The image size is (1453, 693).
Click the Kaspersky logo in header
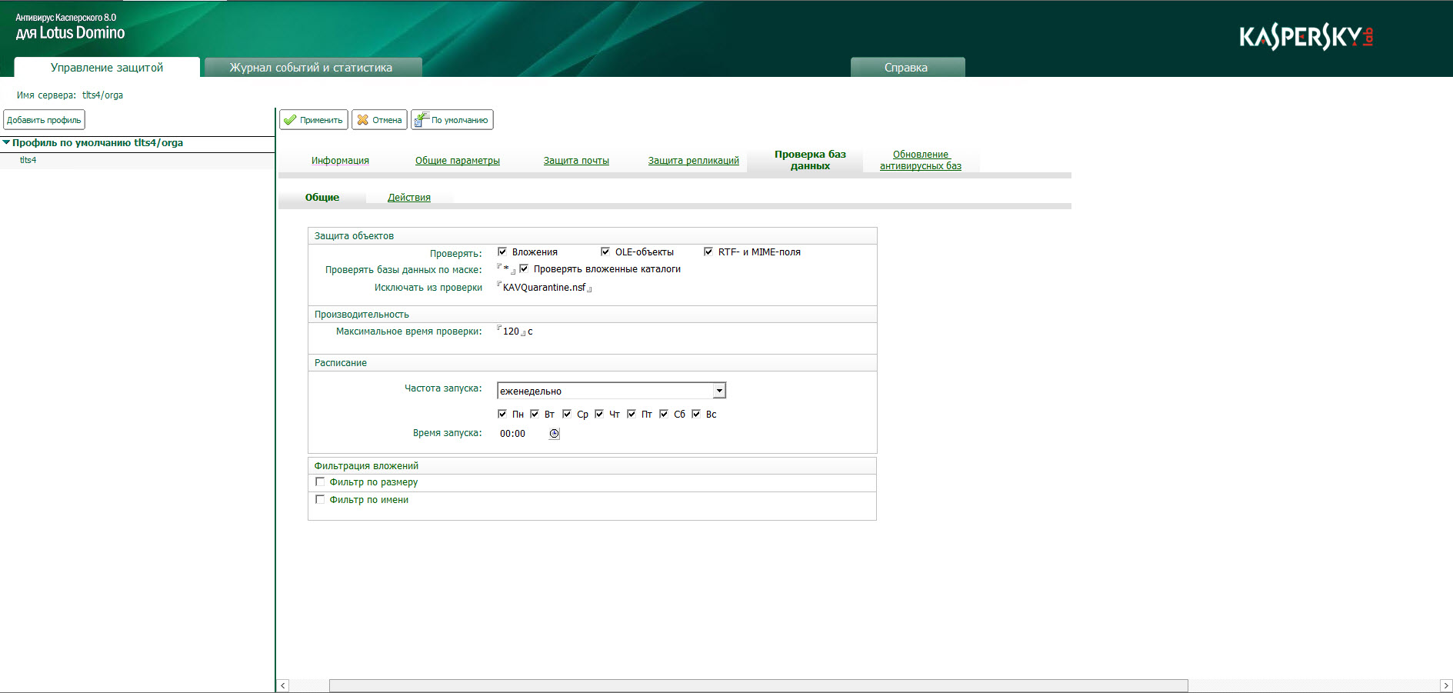[1305, 37]
